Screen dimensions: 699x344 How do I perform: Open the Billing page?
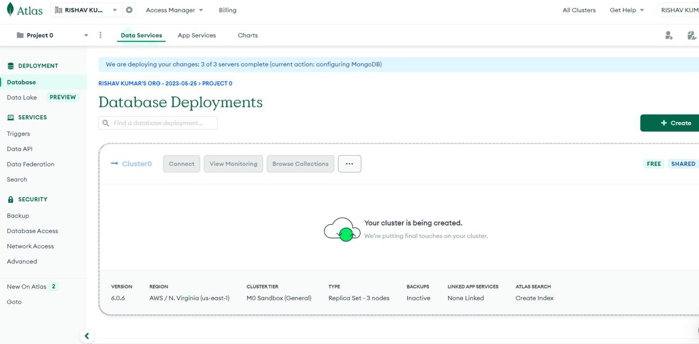(227, 10)
